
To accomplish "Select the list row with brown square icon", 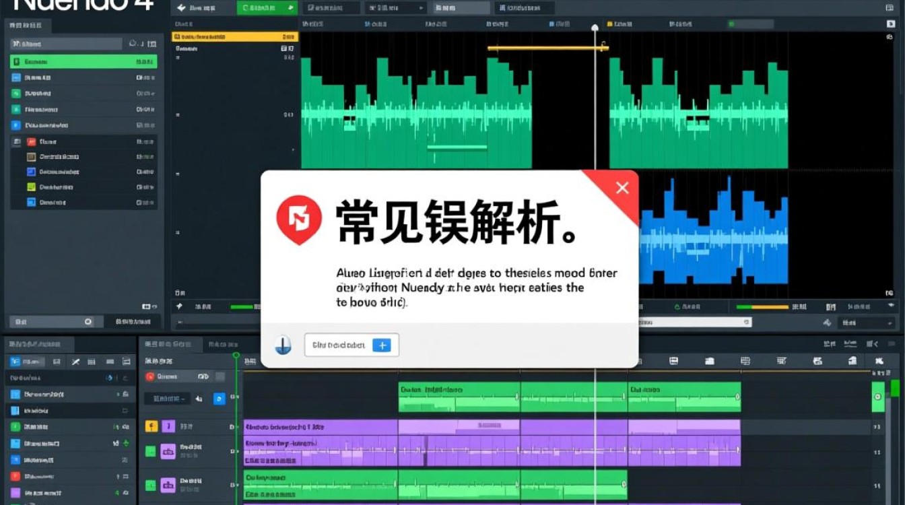I will pyautogui.click(x=84, y=157).
